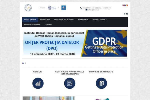The height and width of the screenshot is (100, 150).
Task: Click the office email address link
Action: 93,10
